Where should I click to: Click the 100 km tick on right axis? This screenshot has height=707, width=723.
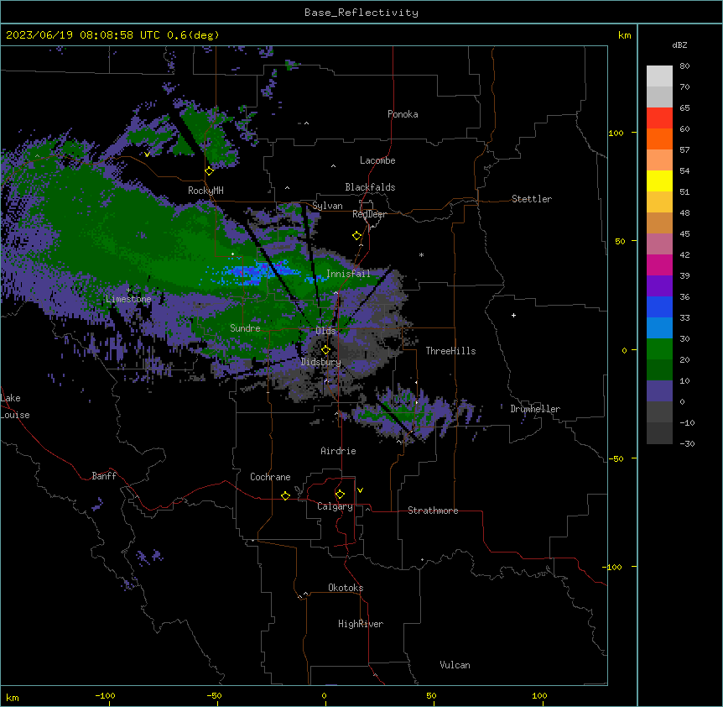point(616,133)
